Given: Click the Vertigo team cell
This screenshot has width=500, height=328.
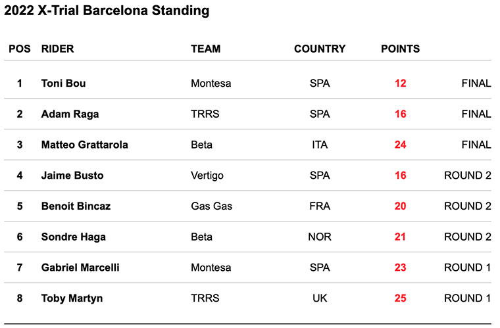Looking at the screenshot, I should [208, 176].
